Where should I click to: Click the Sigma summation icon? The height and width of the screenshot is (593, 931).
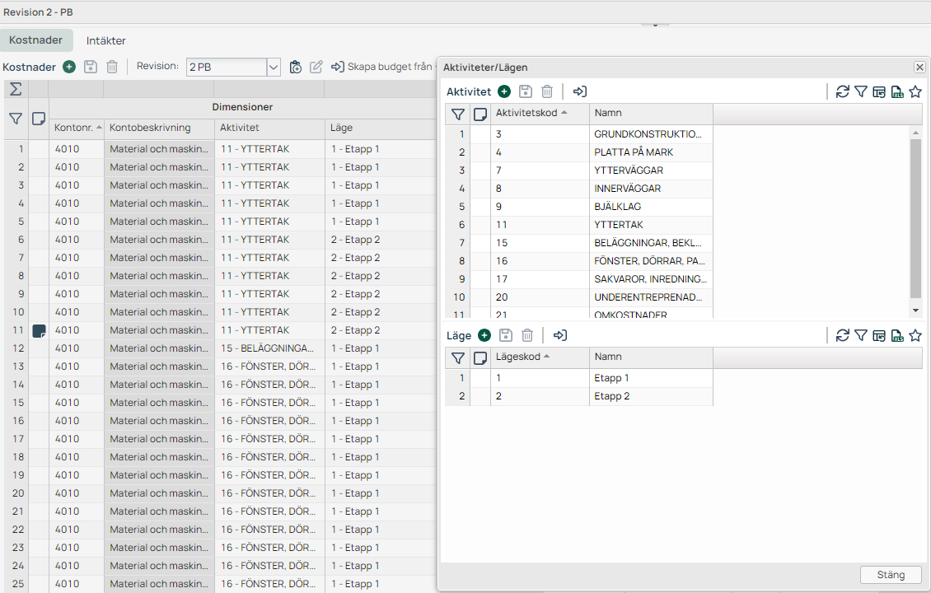pos(15,89)
